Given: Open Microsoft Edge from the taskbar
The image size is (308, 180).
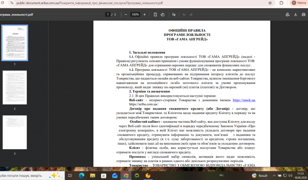Looking at the screenshot, I should tap(81, 176).
